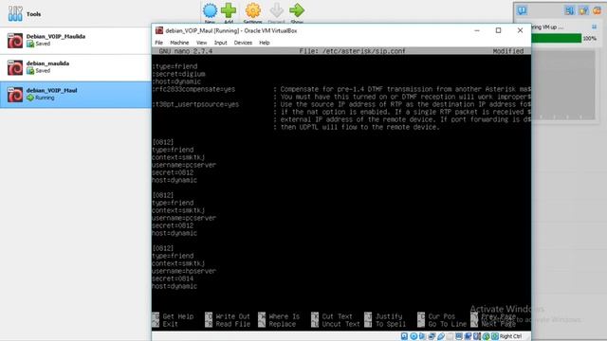Click the green Add VM toolbar icon
607x341 pixels.
(229, 10)
